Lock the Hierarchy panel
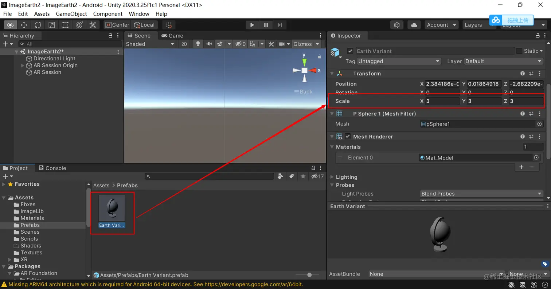The width and height of the screenshot is (551, 289). tap(110, 36)
